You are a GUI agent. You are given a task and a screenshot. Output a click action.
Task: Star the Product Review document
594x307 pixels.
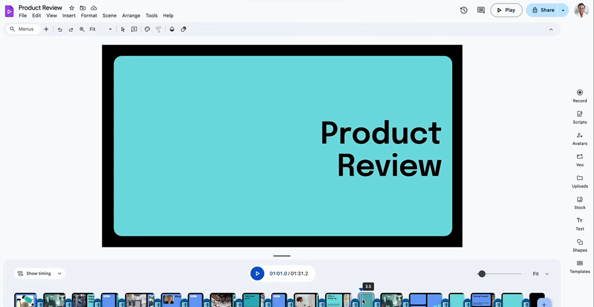[x=72, y=8]
